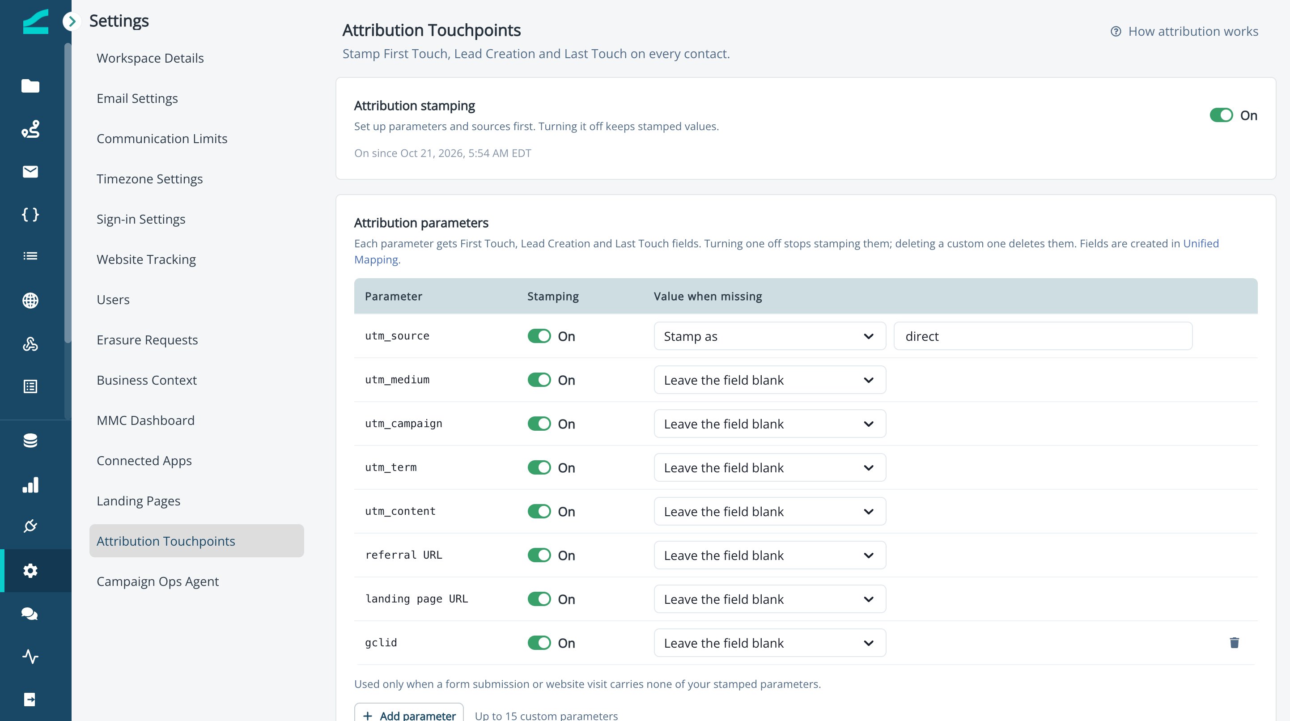Toggle stamping for utm_medium

[539, 380]
